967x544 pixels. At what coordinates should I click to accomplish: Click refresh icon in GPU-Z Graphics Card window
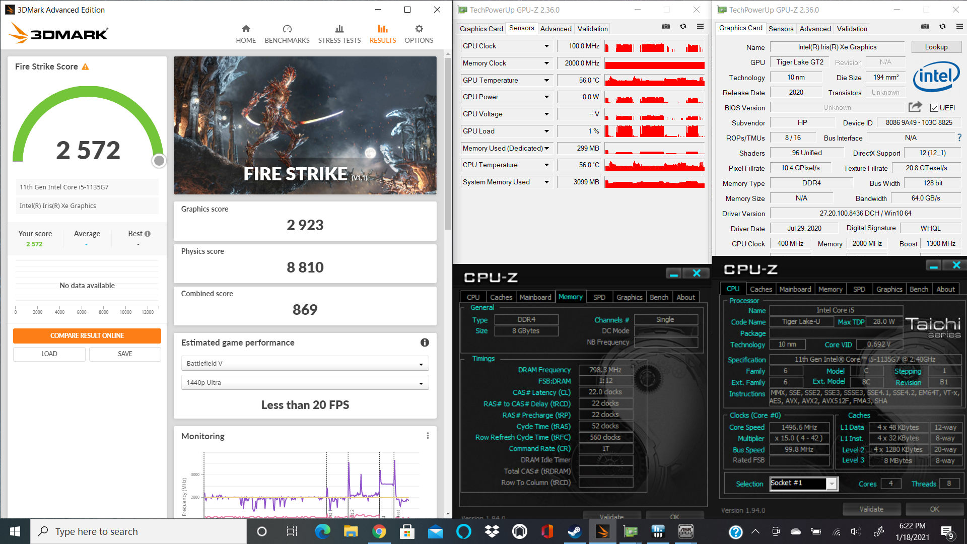(942, 27)
